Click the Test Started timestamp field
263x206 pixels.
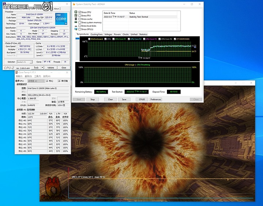pos(137,92)
